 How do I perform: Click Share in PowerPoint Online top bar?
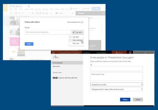pos(119,52)
